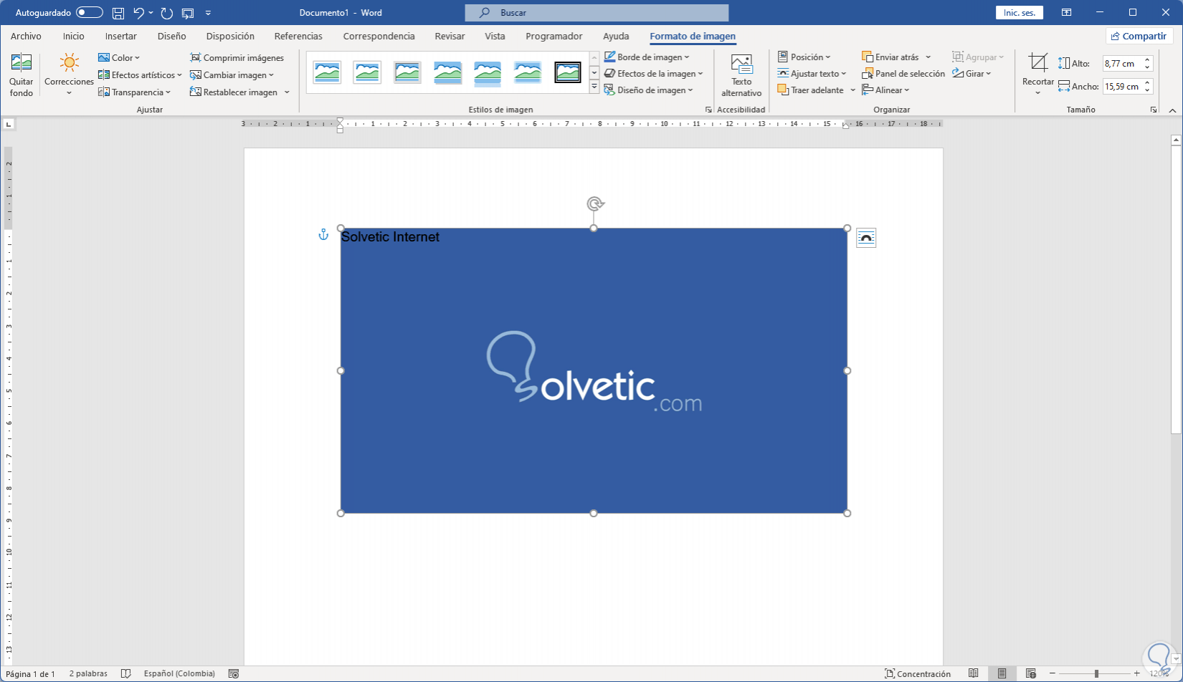Image resolution: width=1183 pixels, height=682 pixels.
Task: Click the proofing book icon in status bar
Action: coord(126,674)
